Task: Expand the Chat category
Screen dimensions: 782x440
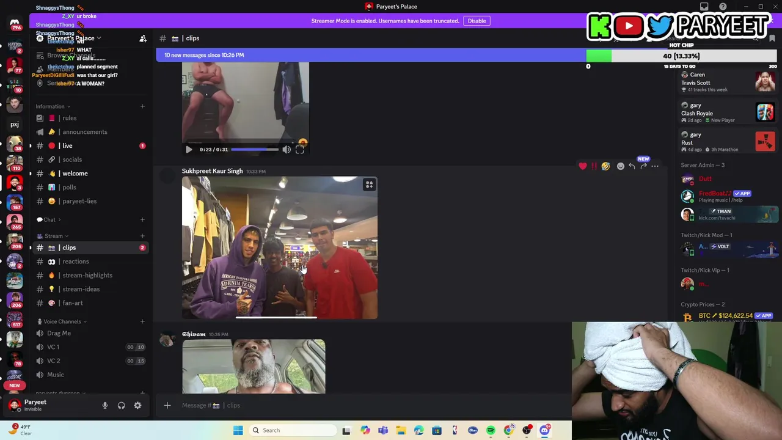Action: click(49, 219)
